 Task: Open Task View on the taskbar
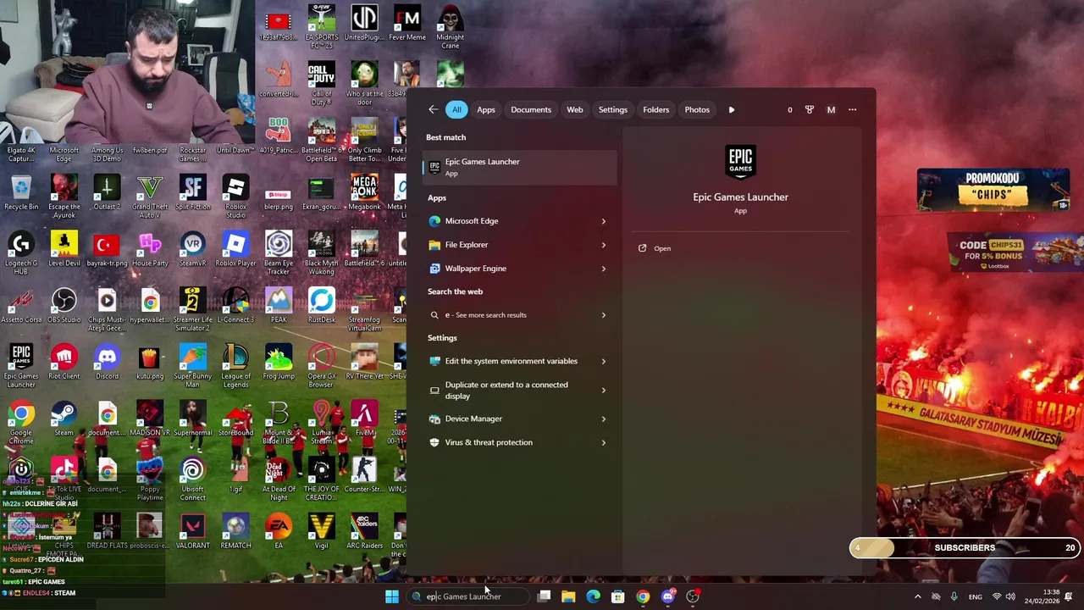(545, 596)
